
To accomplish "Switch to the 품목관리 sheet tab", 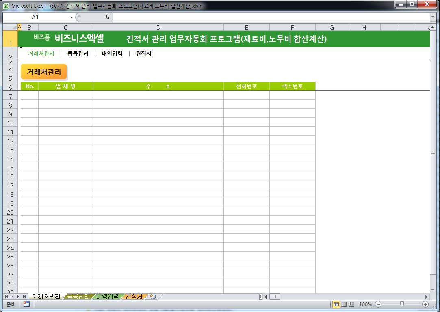I will (78, 296).
